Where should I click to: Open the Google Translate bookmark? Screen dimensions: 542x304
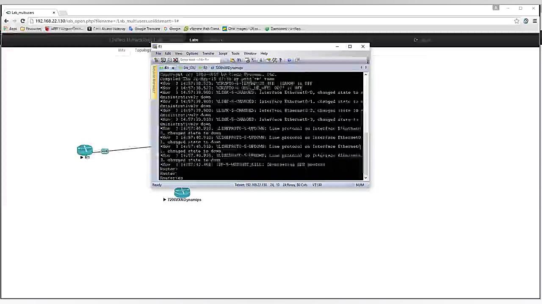tap(144, 29)
